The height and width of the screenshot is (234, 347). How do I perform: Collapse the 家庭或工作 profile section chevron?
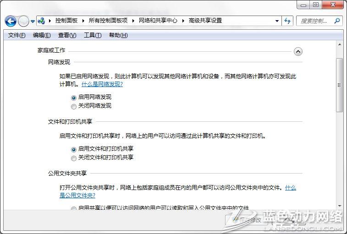(x=298, y=51)
